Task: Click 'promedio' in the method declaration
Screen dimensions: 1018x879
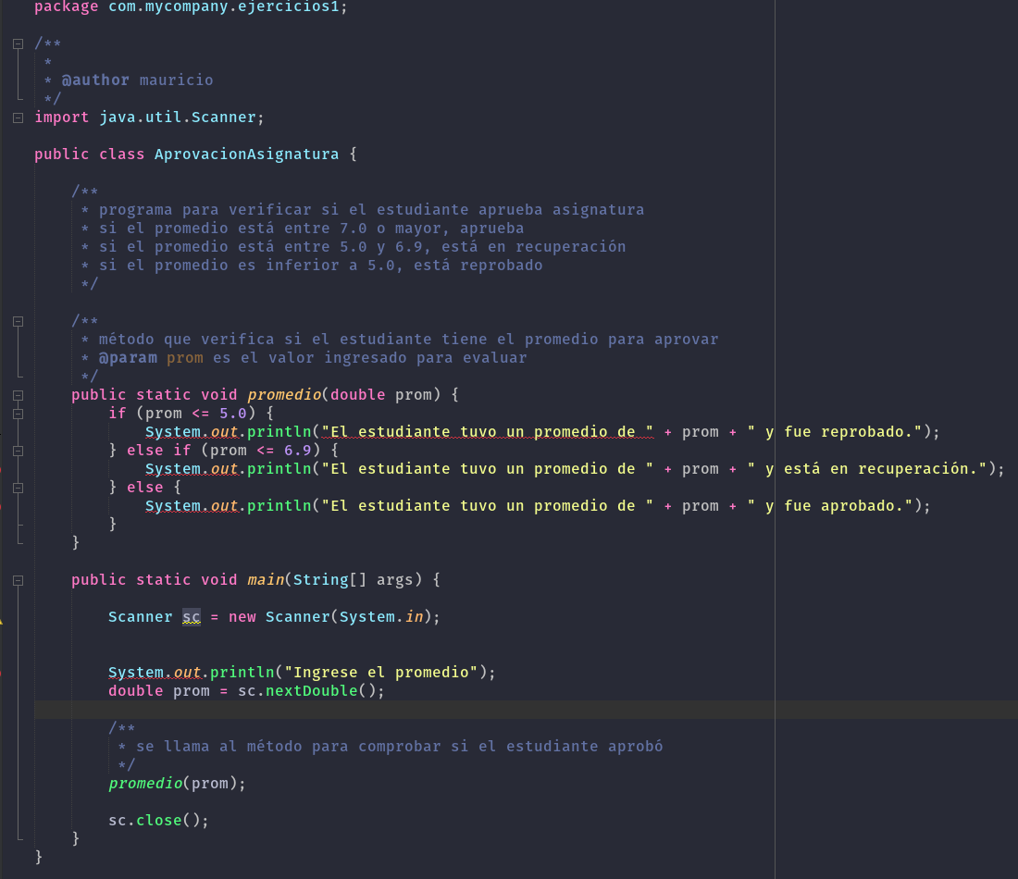Action: (284, 395)
